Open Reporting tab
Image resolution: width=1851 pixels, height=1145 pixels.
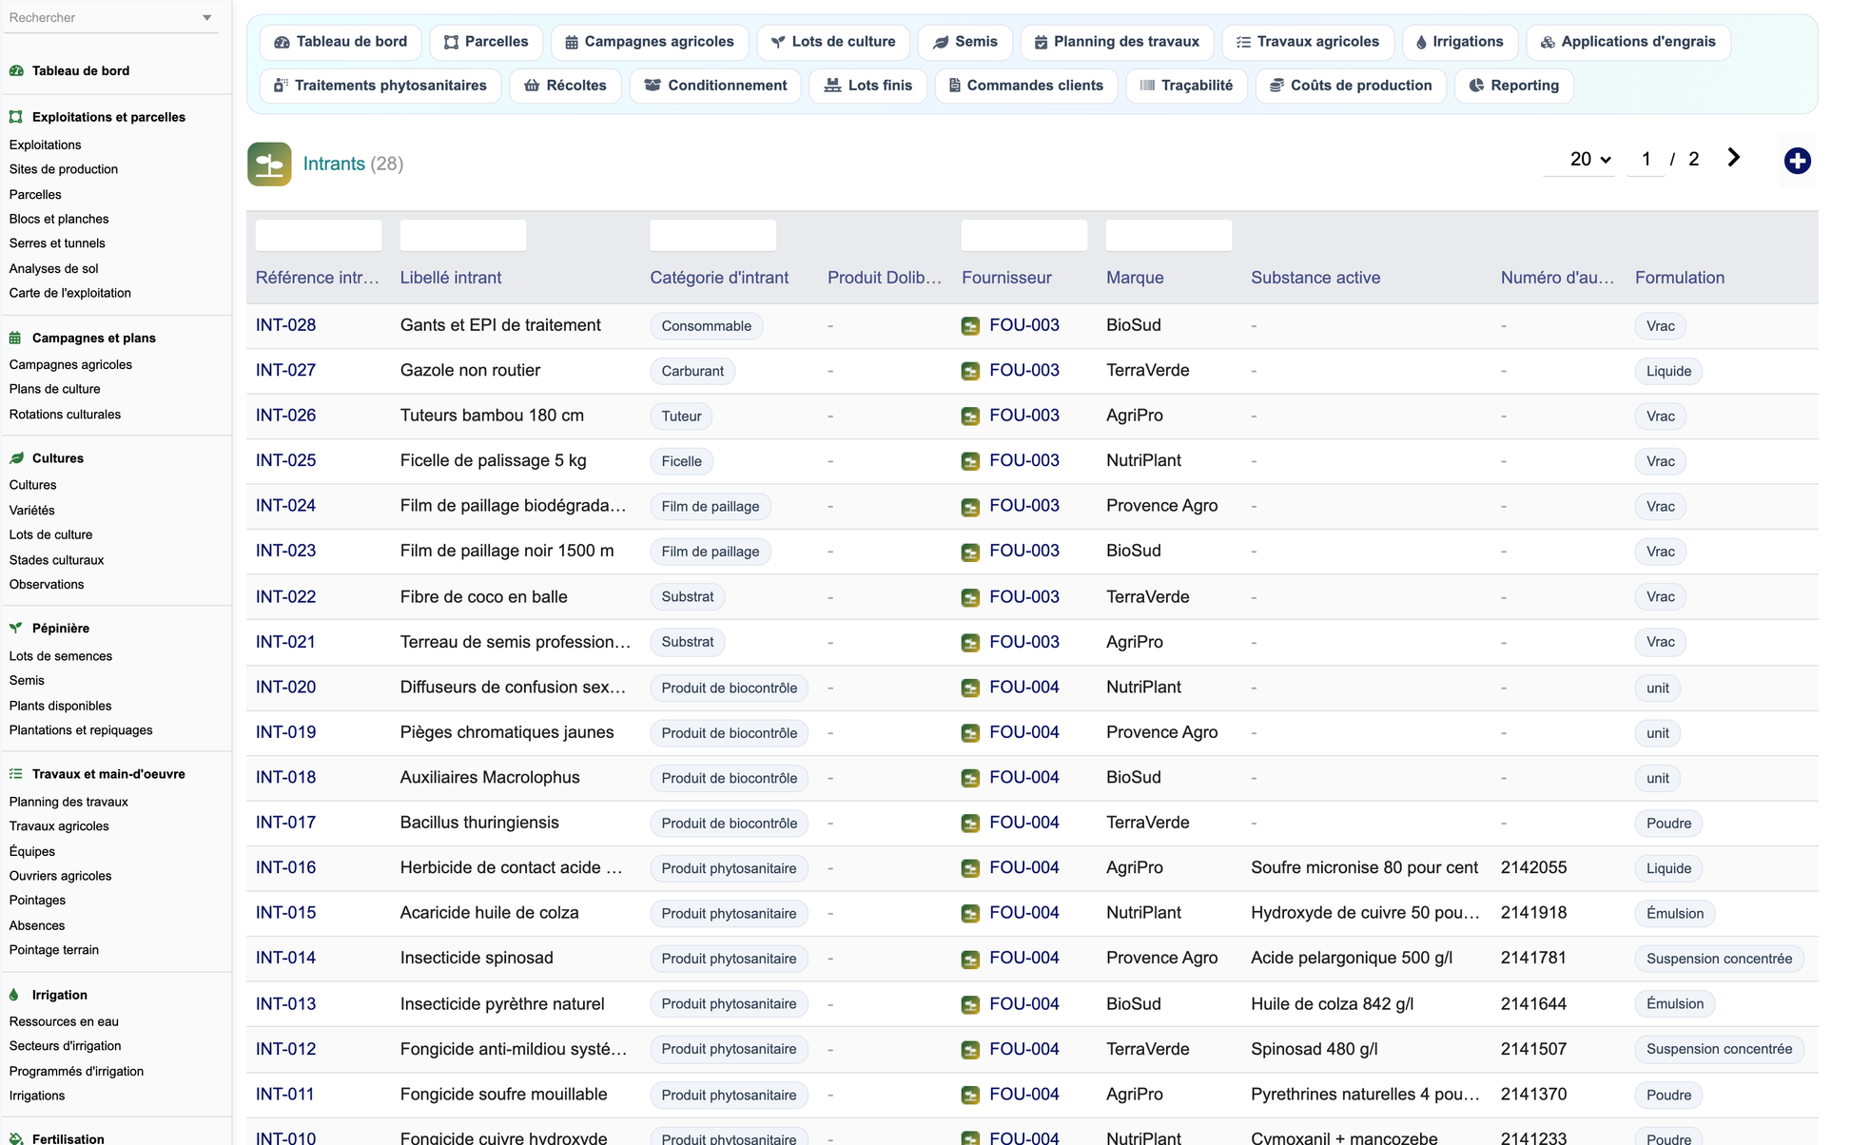tap(1514, 86)
